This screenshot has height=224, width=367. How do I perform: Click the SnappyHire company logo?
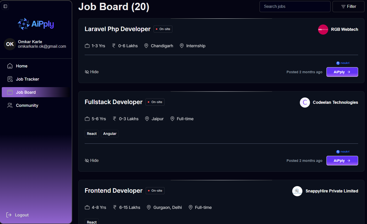pos(297,191)
